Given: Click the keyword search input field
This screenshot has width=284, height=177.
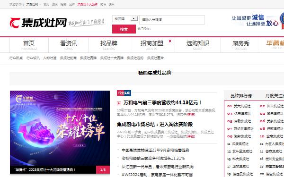Looking at the screenshot, I should click(x=172, y=20).
